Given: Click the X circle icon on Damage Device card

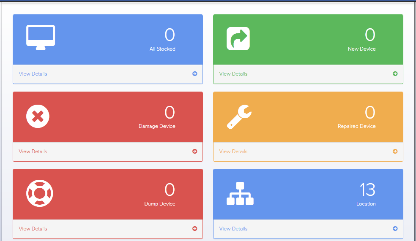Looking at the screenshot, I should click(x=38, y=116).
